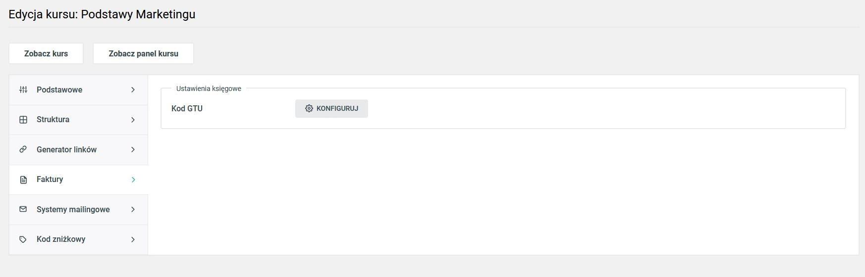865x277 pixels.
Task: Switch to the Struktura tab
Action: (x=78, y=120)
